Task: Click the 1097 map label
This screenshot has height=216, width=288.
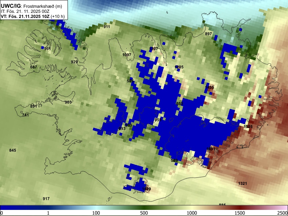Action: (x=127, y=55)
